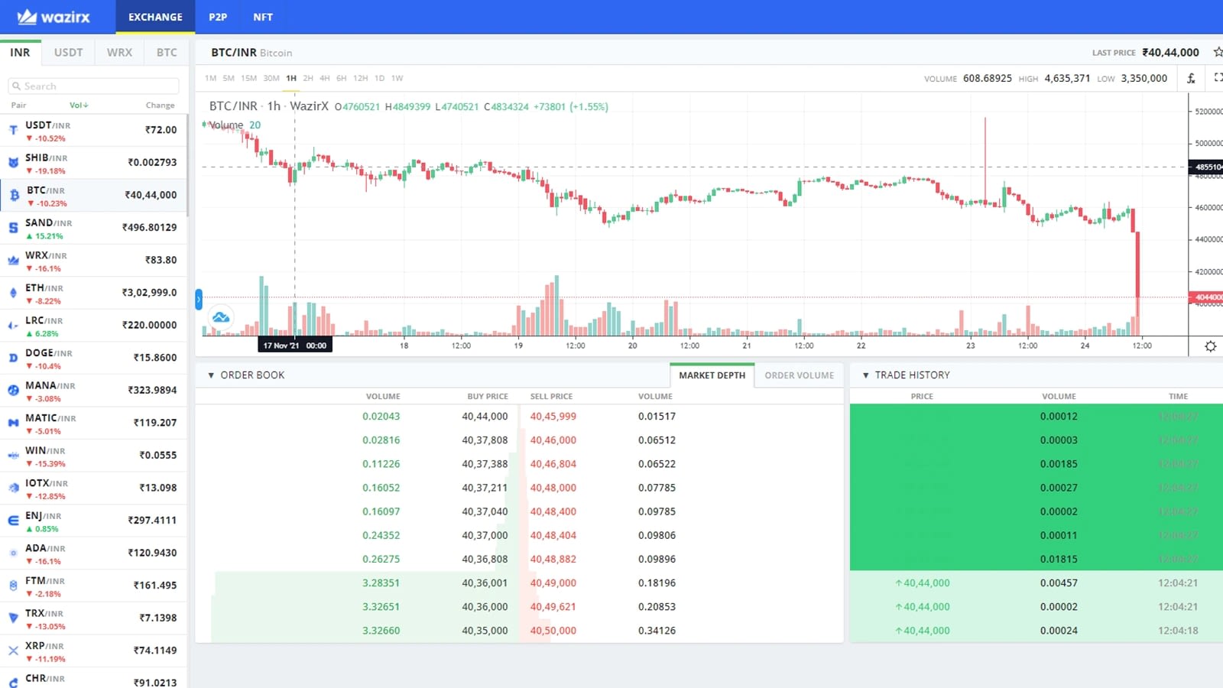Click the ETH coin icon
This screenshot has width=1223, height=688.
click(x=13, y=293)
